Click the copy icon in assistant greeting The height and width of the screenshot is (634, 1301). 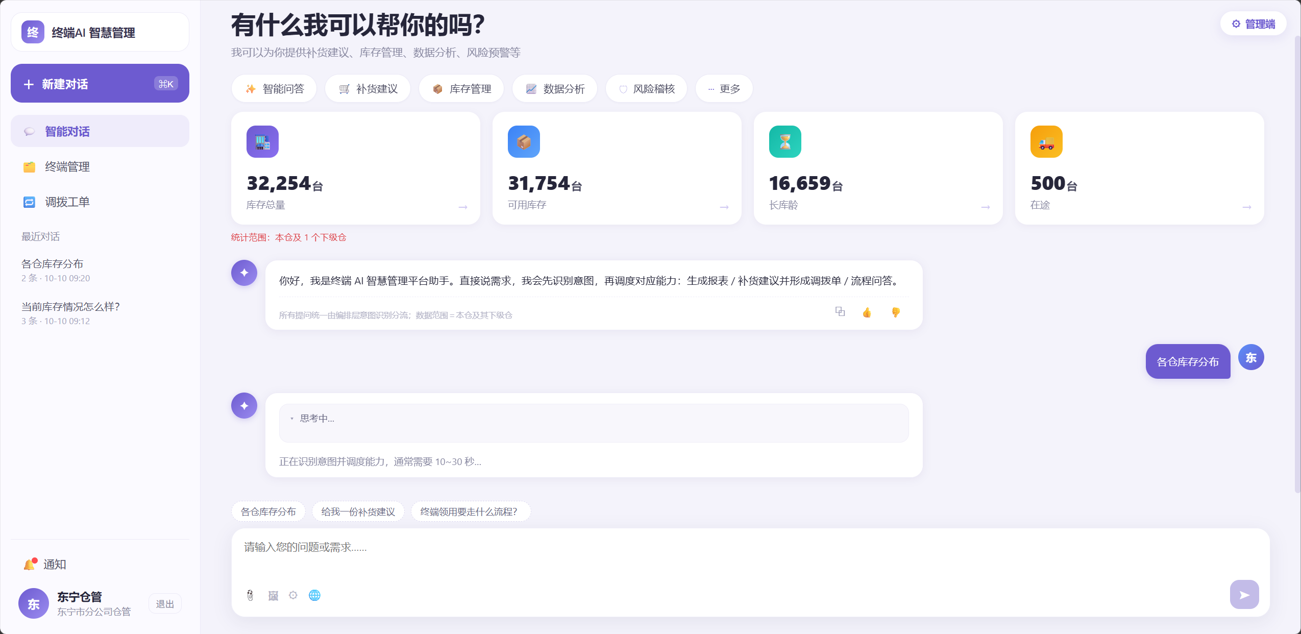840,311
